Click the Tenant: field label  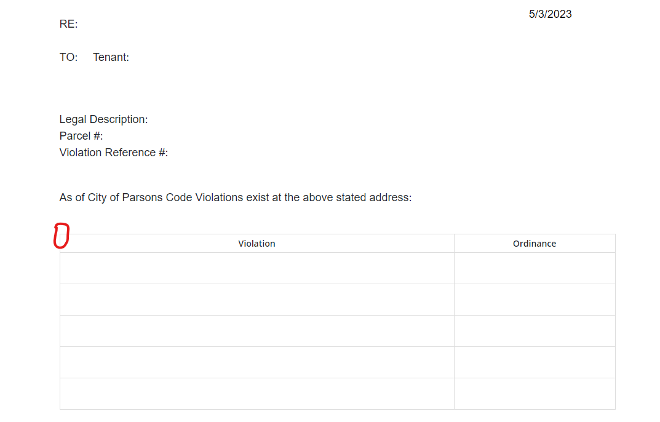pyautogui.click(x=111, y=57)
